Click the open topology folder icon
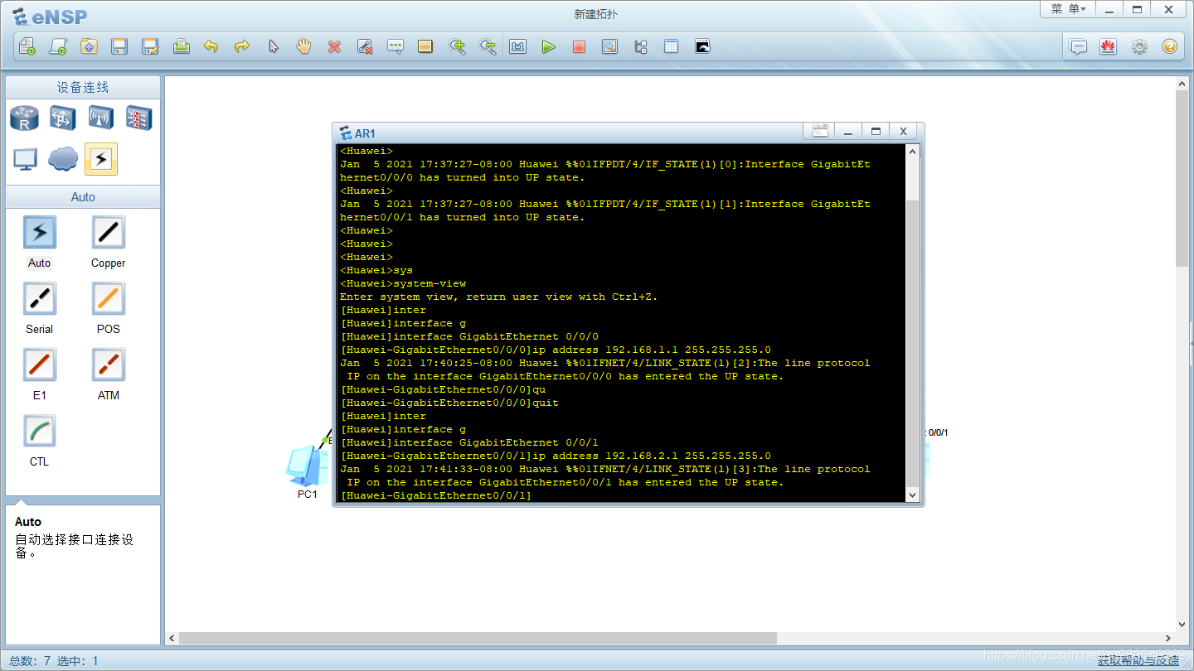Viewport: 1194px width, 671px height. [89, 47]
